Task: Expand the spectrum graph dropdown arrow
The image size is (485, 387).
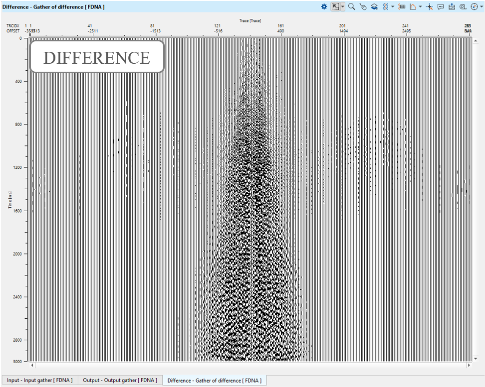Action: coord(420,6)
